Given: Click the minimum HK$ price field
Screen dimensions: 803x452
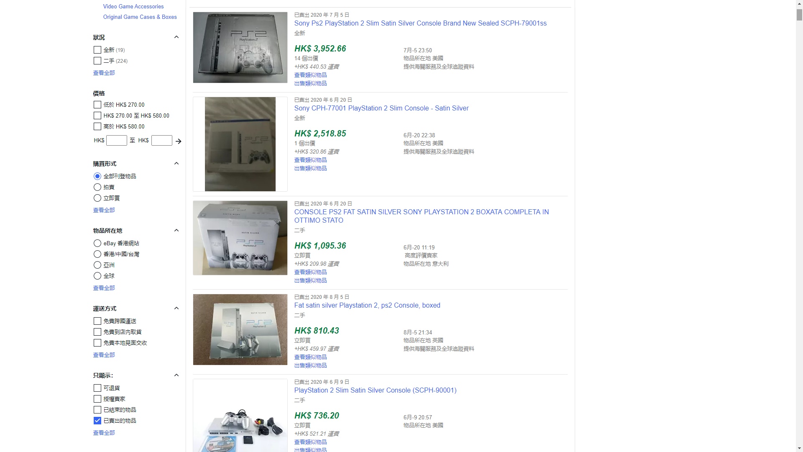Looking at the screenshot, I should pyautogui.click(x=117, y=141).
